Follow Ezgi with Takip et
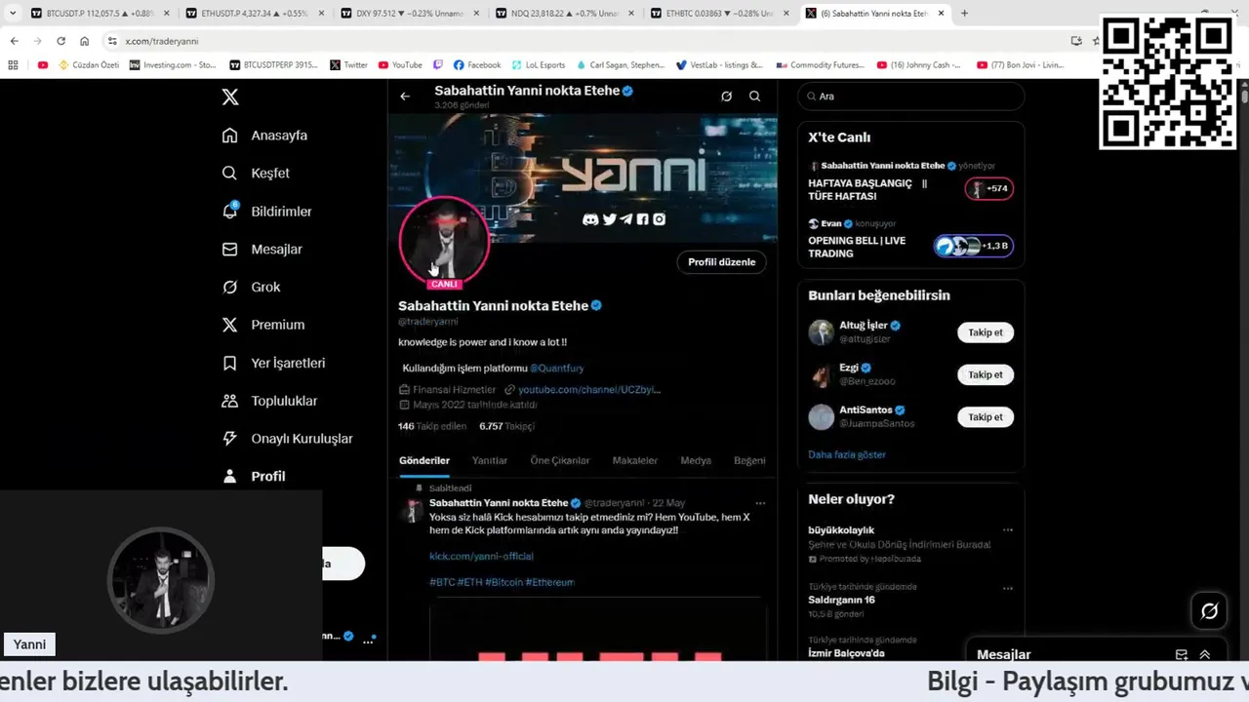Screen dimensions: 1249x702 [x=986, y=374]
